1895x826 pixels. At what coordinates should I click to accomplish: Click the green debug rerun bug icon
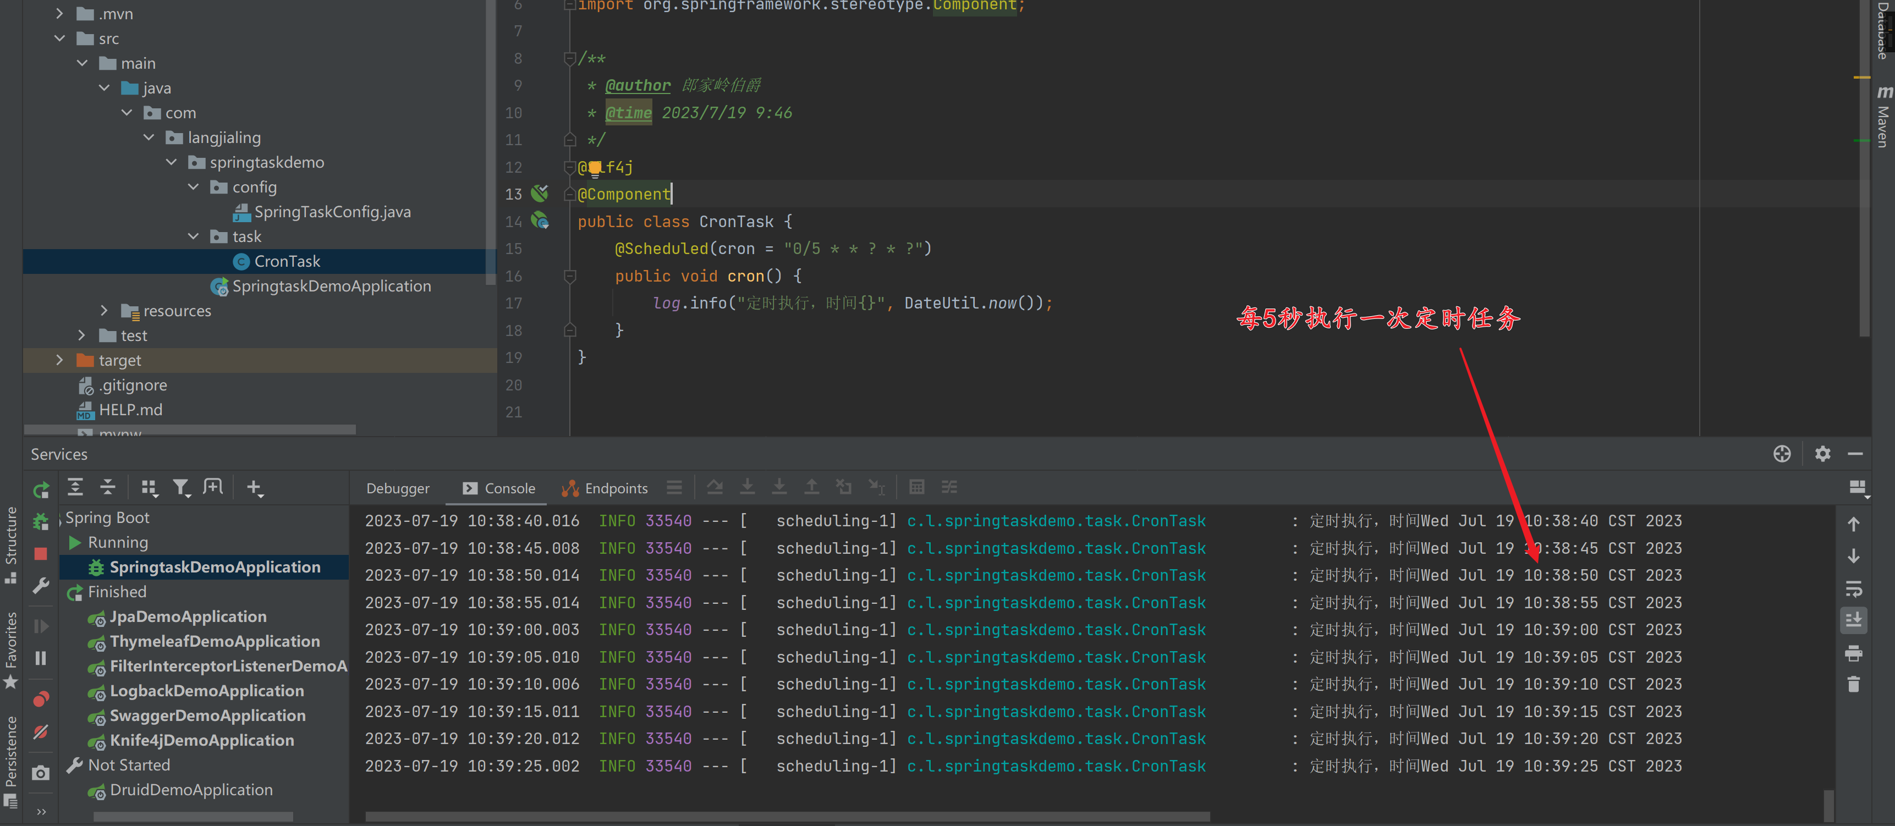[41, 522]
